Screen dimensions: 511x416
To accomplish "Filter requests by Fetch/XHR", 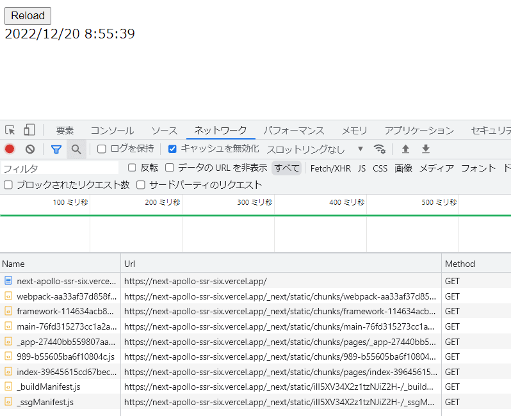I will click(x=330, y=168).
